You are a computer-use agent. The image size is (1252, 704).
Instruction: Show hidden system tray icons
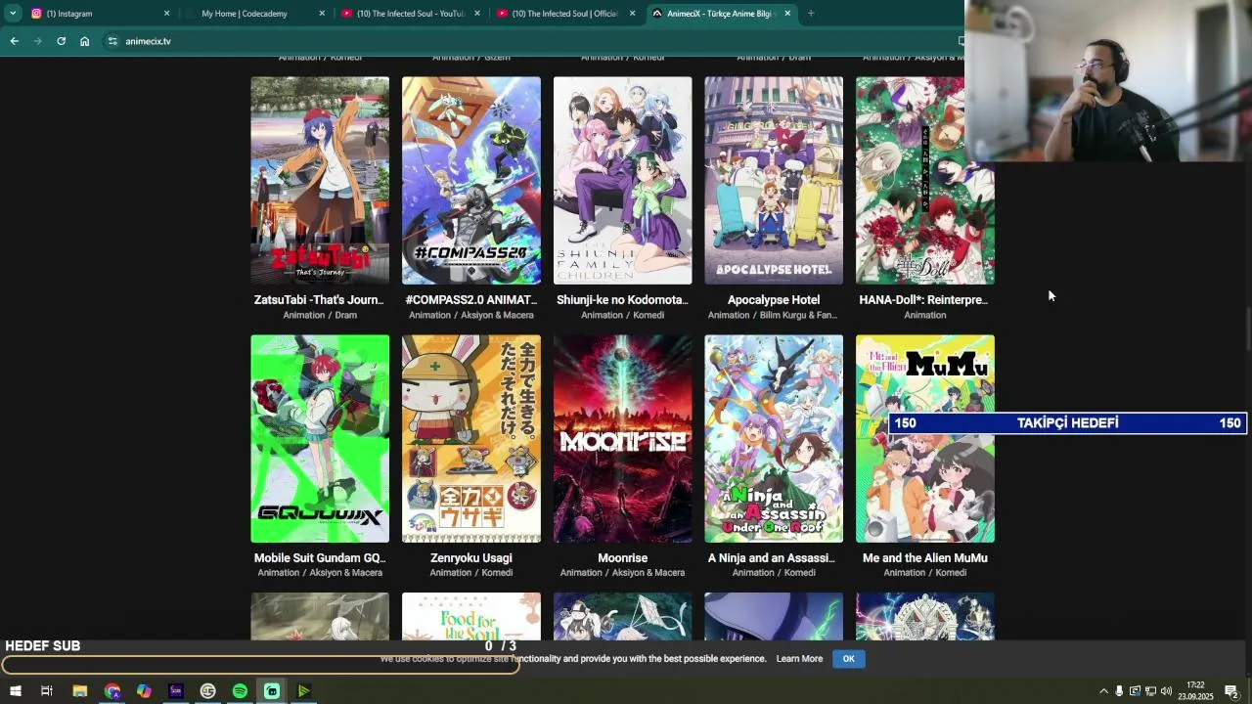[1104, 691]
